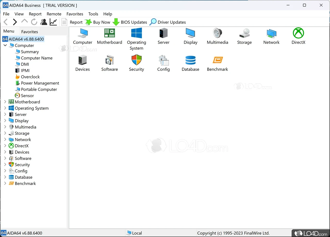Open the Motherboard icon in main panel
Image resolution: width=330 pixels, height=237 pixels.
110,33
